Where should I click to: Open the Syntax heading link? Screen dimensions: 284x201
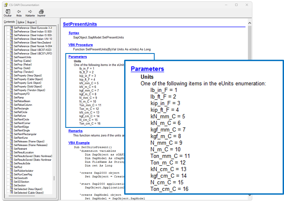click(x=74, y=33)
